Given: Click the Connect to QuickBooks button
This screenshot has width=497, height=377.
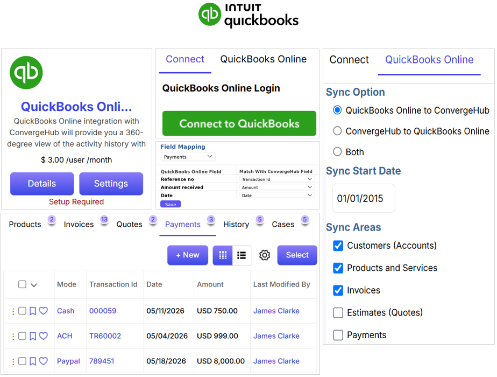Looking at the screenshot, I should (x=239, y=123).
